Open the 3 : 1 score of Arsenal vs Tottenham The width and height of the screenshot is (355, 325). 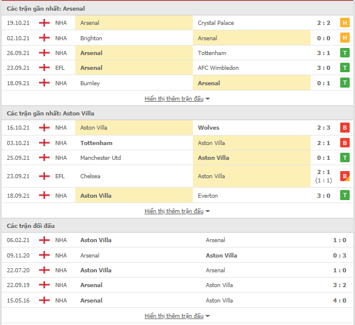(x=324, y=53)
